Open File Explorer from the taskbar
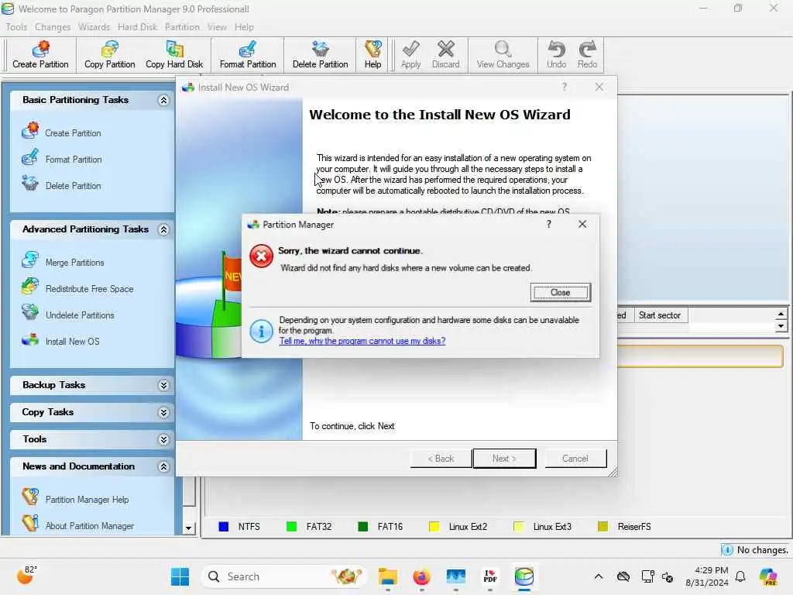 click(x=388, y=576)
